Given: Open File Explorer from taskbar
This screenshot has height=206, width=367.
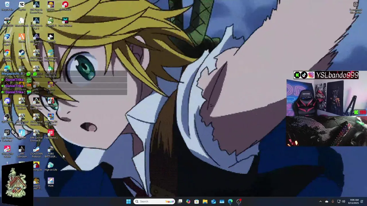Looking at the screenshot, I should click(205, 201).
